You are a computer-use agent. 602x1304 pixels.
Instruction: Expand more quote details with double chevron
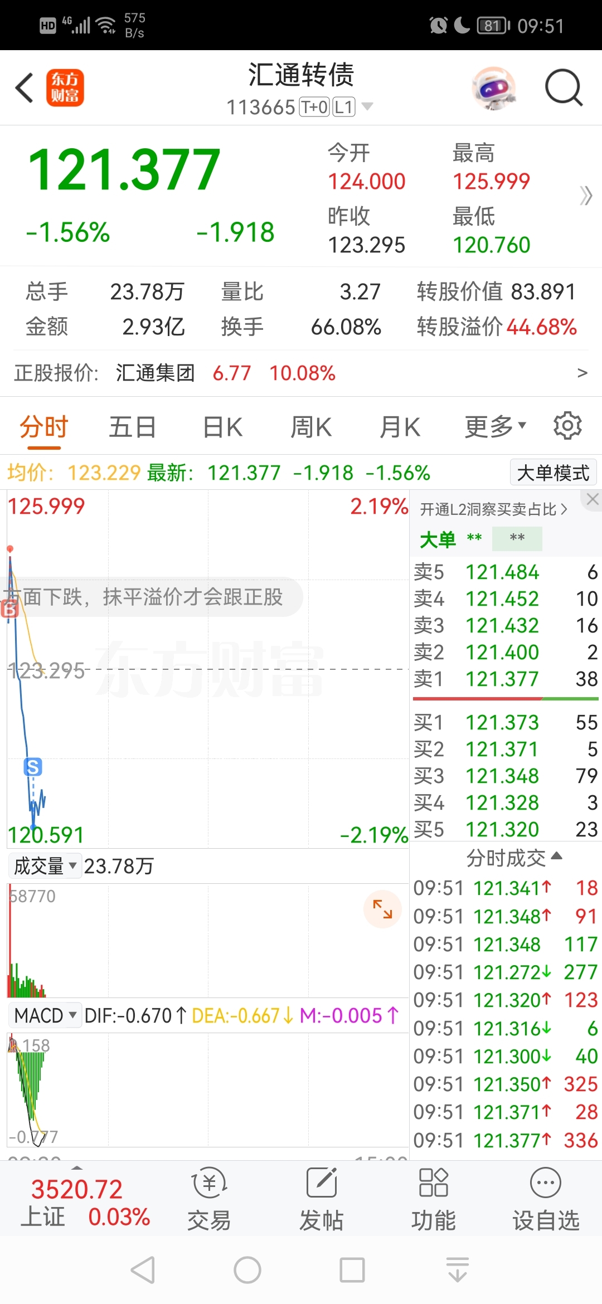pyautogui.click(x=585, y=196)
